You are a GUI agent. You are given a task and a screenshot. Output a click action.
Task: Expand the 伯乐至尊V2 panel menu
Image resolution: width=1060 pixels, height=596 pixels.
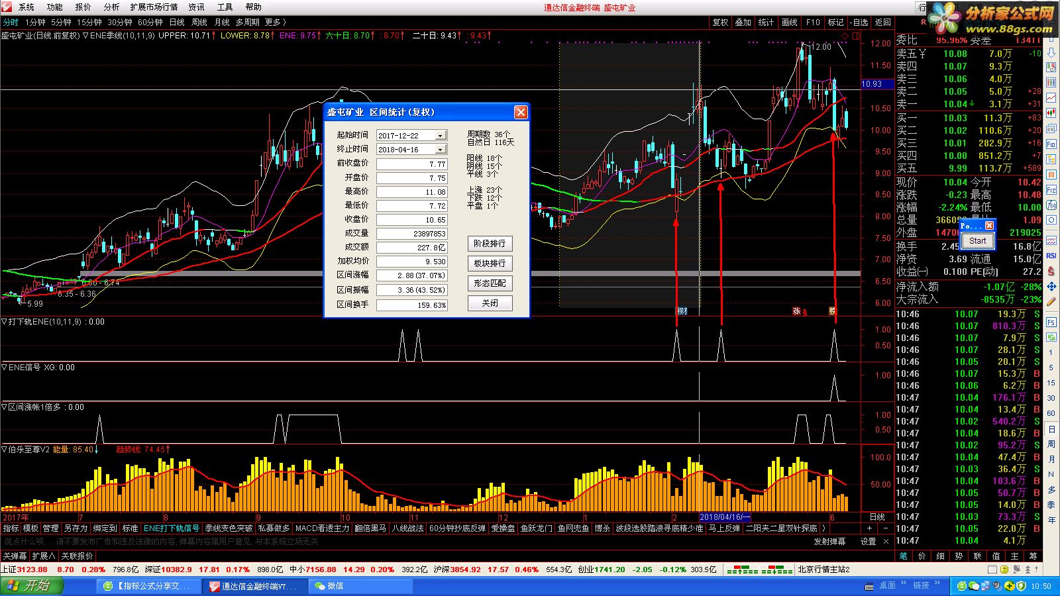[x=5, y=450]
